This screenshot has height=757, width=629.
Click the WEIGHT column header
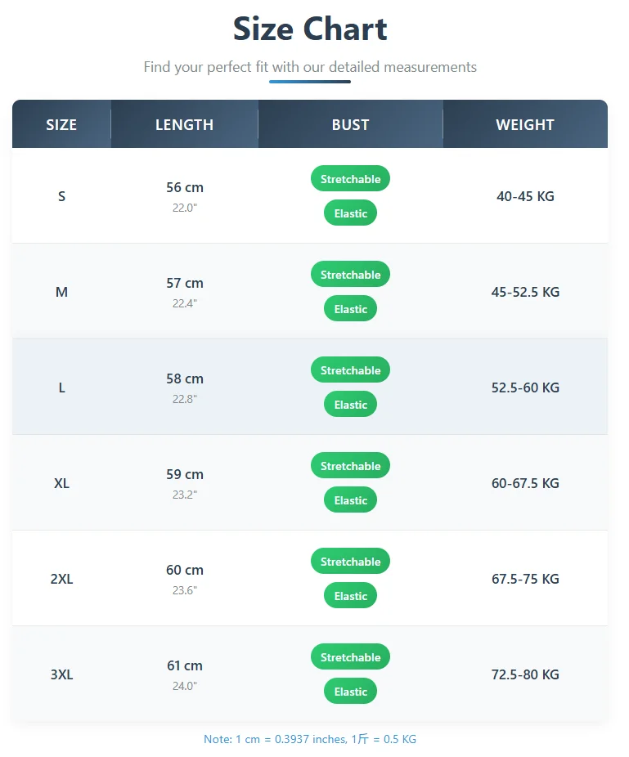click(525, 125)
